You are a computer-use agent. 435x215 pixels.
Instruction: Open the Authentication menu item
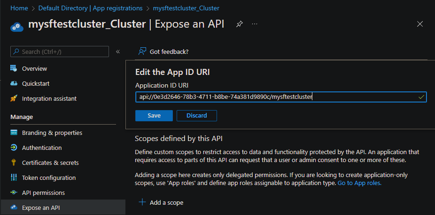42,148
